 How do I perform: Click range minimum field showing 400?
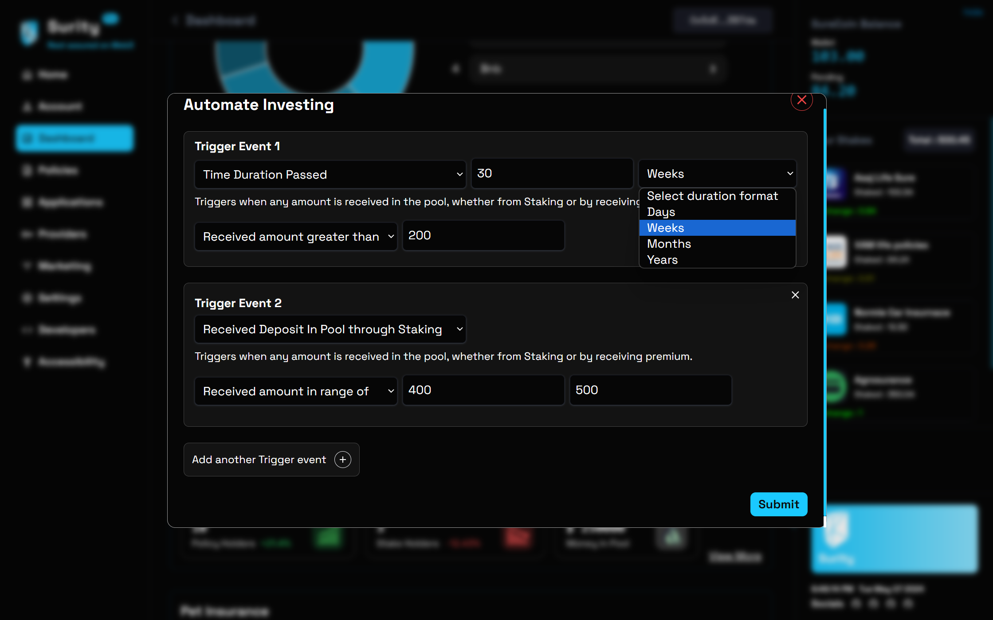(483, 390)
